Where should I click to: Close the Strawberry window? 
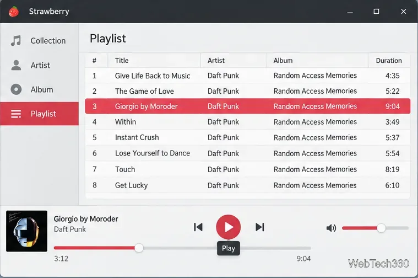[x=404, y=12]
